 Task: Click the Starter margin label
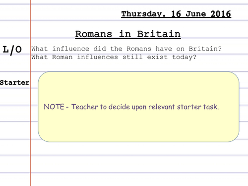coord(14,82)
